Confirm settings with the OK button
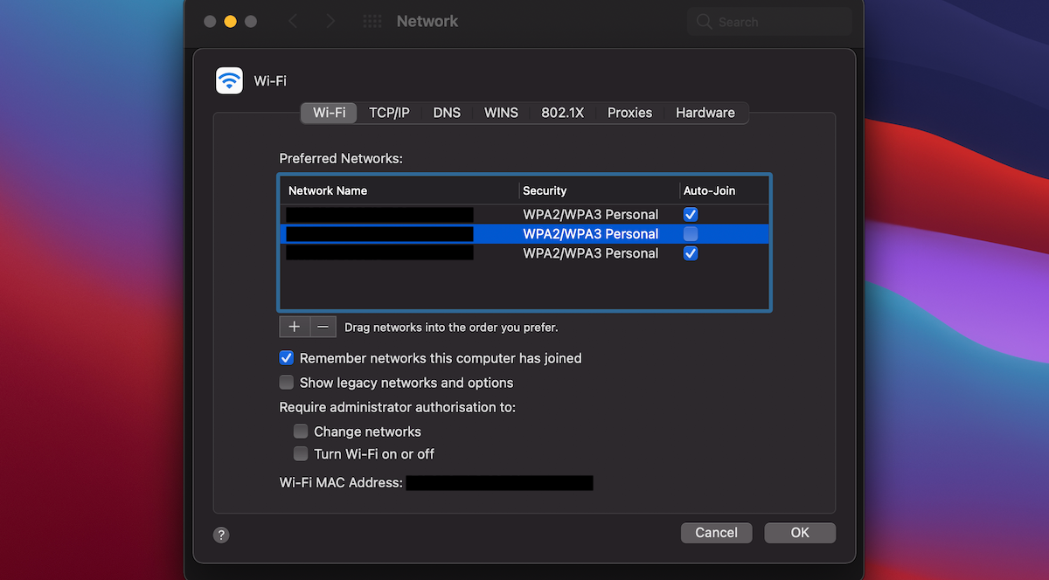Image resolution: width=1049 pixels, height=580 pixels. point(799,532)
